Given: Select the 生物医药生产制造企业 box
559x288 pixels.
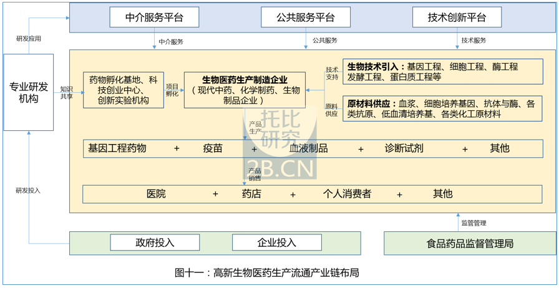Looking at the screenshot, I should click(x=245, y=90).
